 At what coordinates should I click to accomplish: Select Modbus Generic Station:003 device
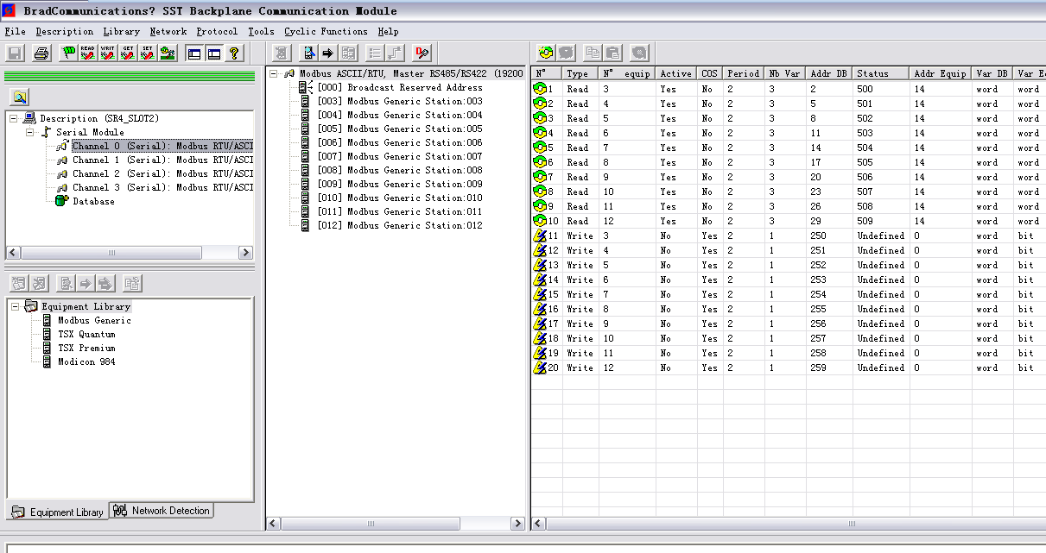click(400, 101)
